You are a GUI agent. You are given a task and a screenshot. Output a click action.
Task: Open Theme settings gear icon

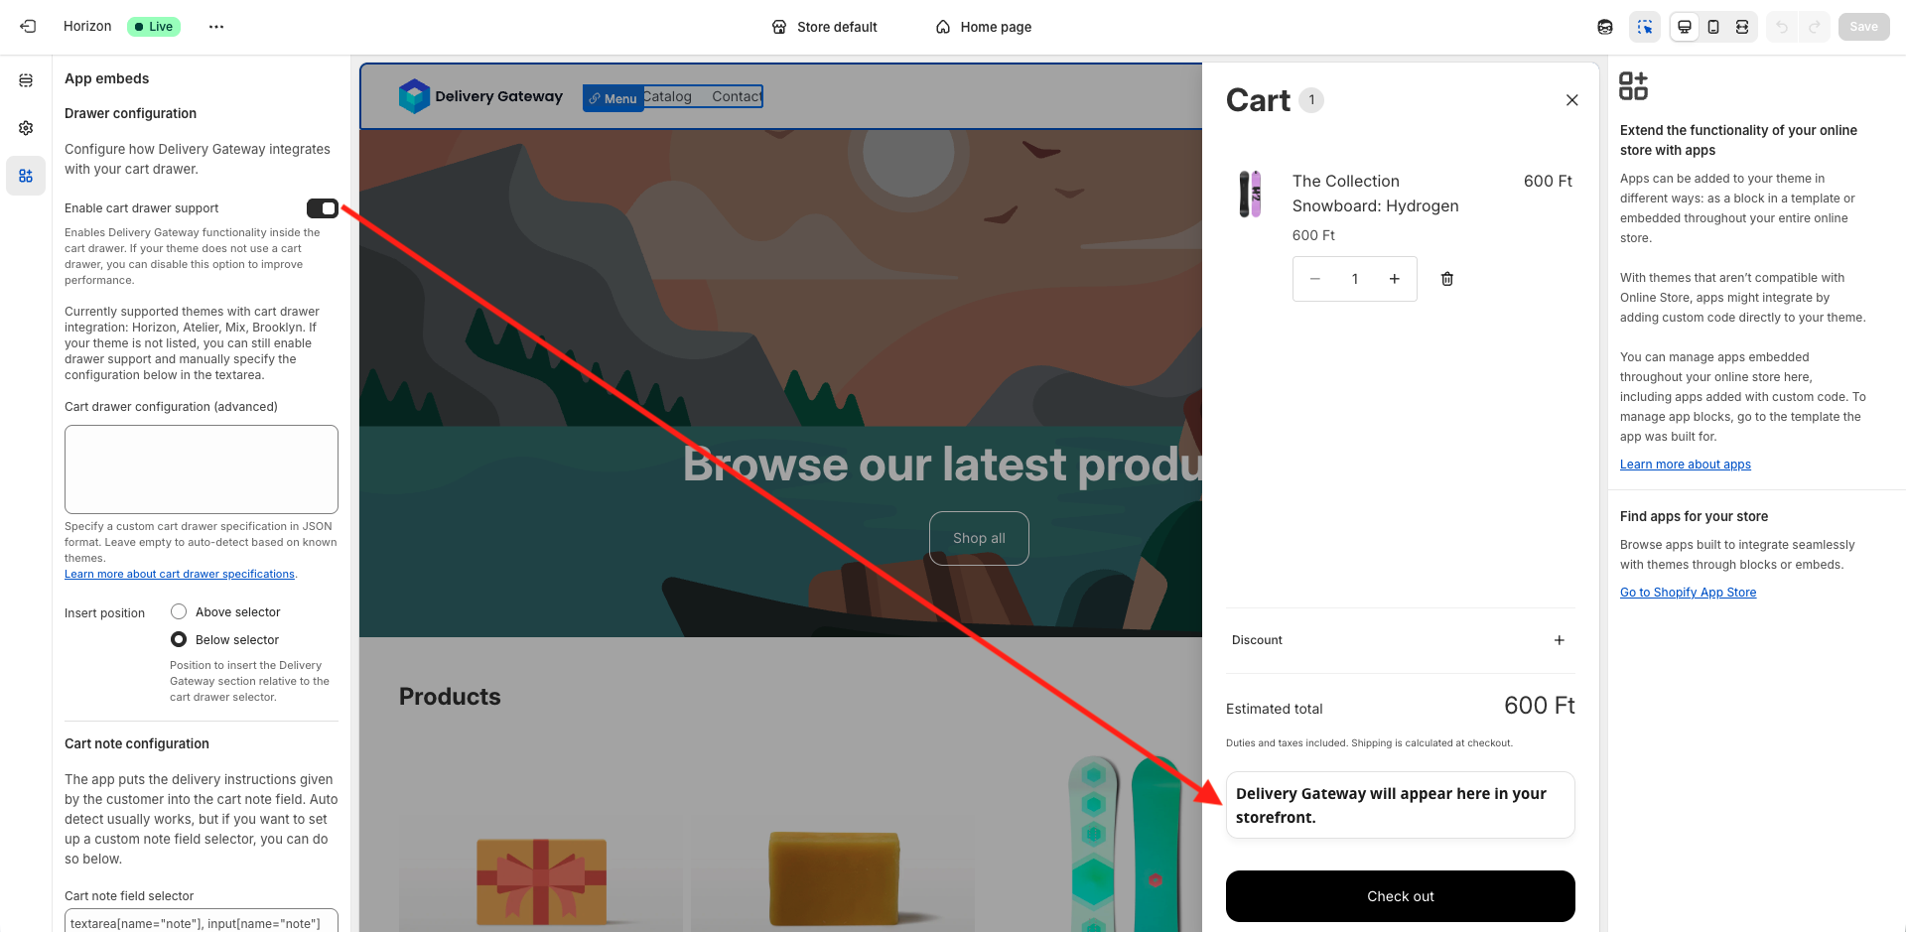click(26, 128)
